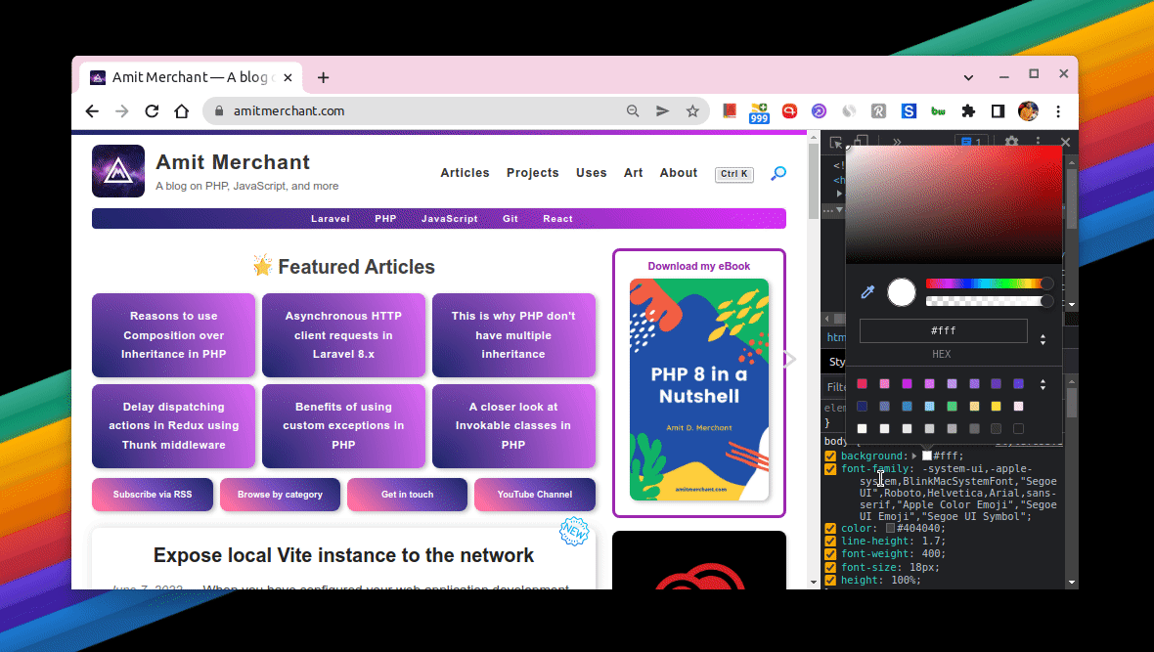Select the inspect element tool in DevTools
This screenshot has width=1154, height=652.
click(837, 142)
